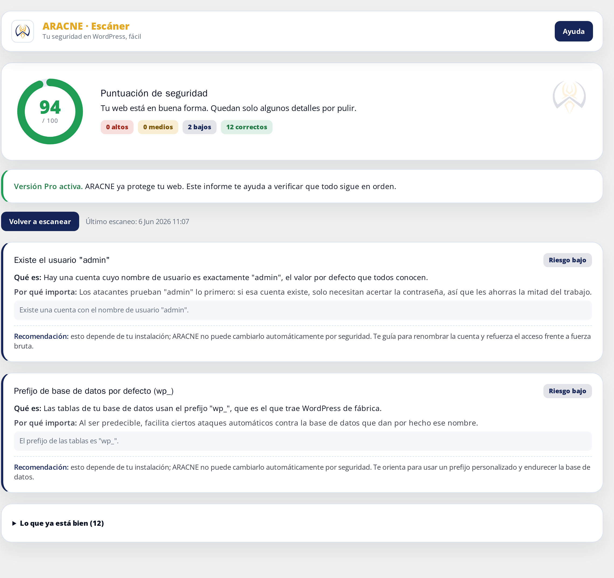Expand the 'Lo que ya está bien (12)' section
Image resolution: width=614 pixels, height=578 pixels.
point(58,523)
